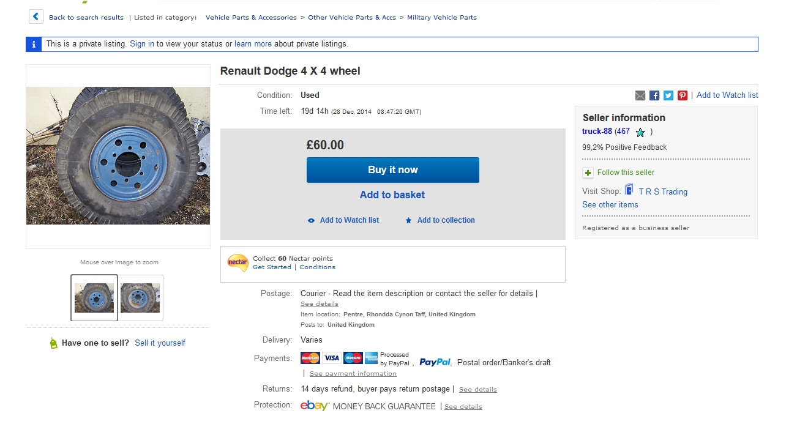The image size is (797, 435).
Task: Click the seller feedback star icon
Action: tap(640, 132)
